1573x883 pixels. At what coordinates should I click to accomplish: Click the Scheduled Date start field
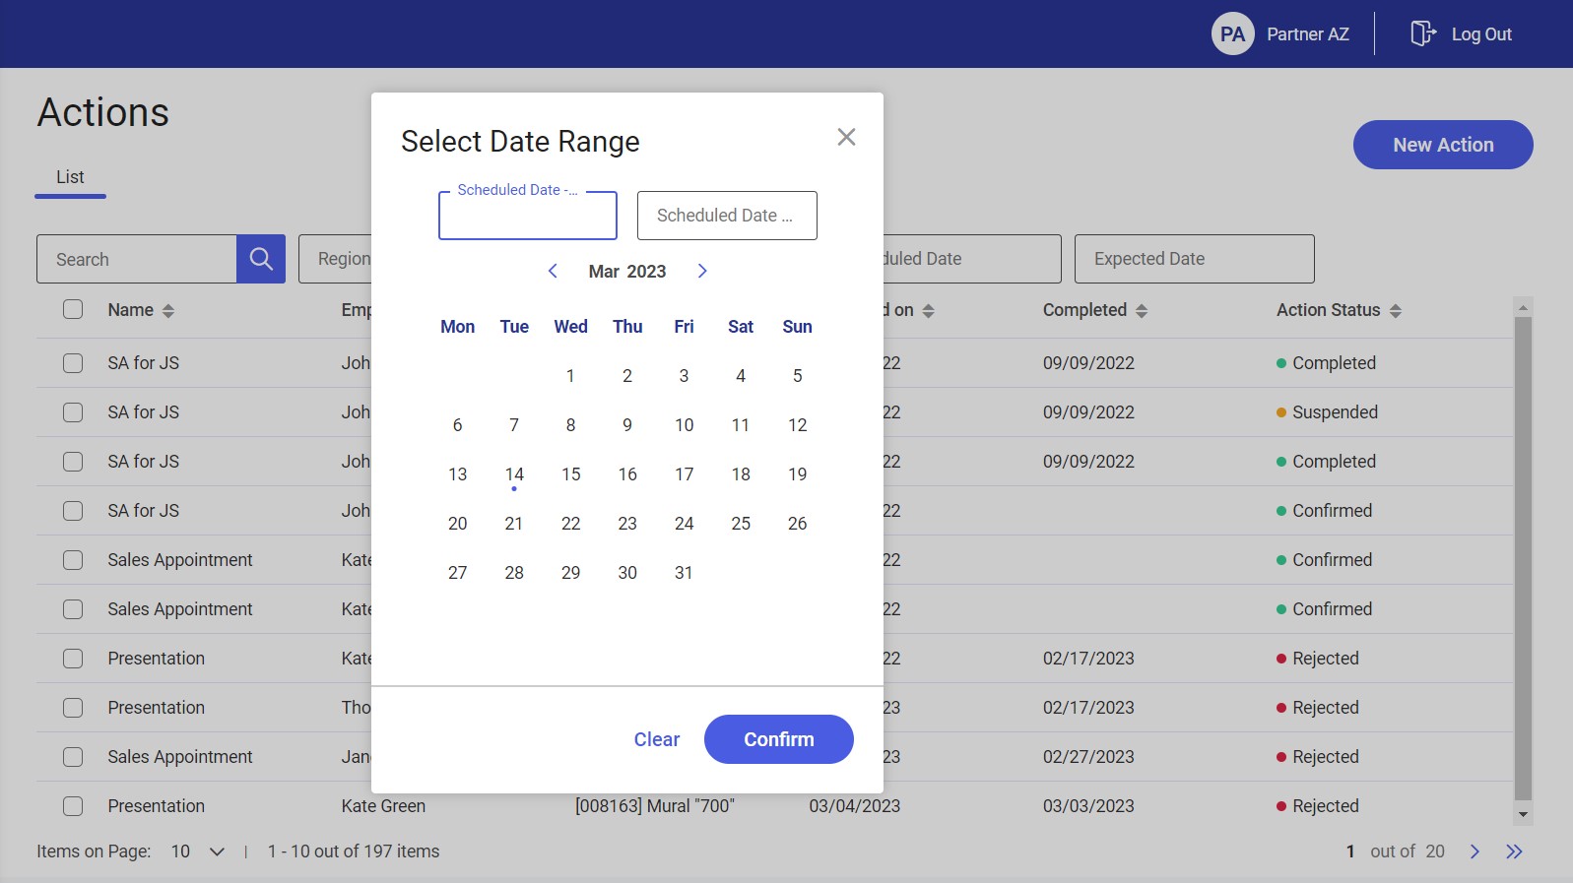pyautogui.click(x=528, y=216)
